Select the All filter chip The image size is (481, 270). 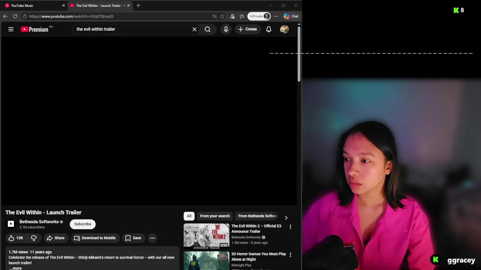pos(189,216)
